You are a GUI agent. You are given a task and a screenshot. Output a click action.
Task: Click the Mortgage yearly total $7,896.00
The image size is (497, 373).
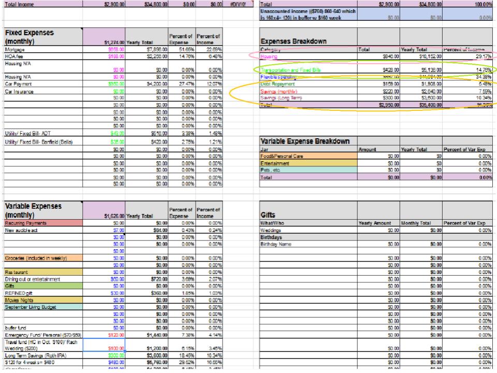[147, 50]
